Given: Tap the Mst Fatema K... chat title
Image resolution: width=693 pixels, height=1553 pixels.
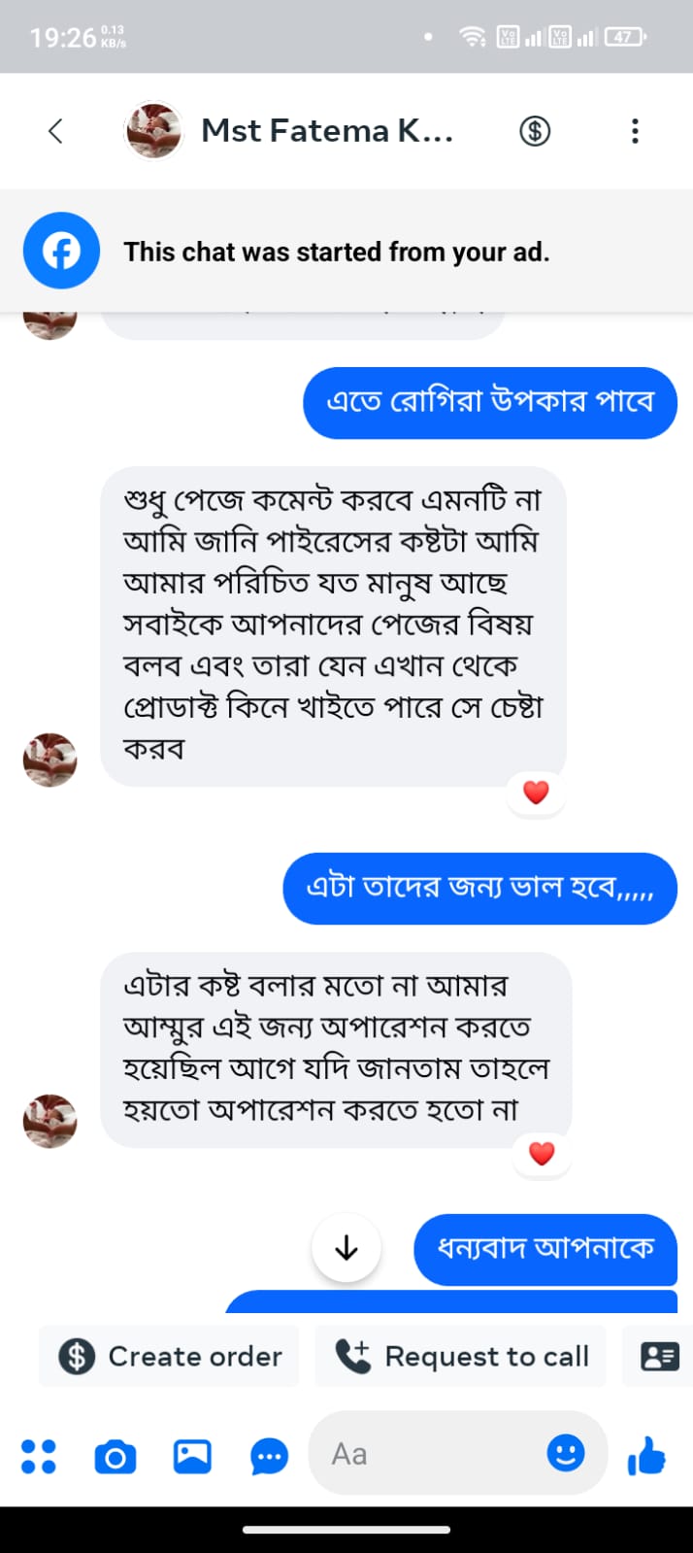Looking at the screenshot, I should (327, 131).
